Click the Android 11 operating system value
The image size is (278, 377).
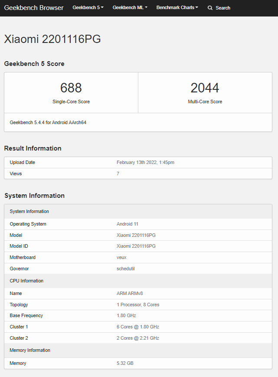click(128, 224)
